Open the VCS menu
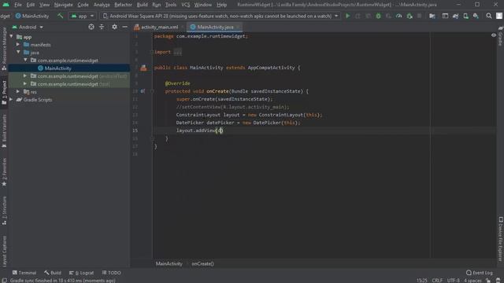Image resolution: width=504 pixels, height=283 pixels. click(186, 5)
